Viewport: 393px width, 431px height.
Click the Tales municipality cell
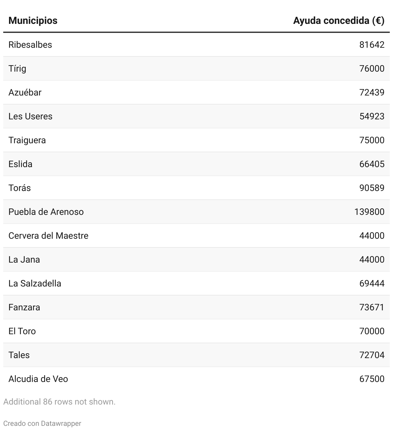pyautogui.click(x=19, y=355)
